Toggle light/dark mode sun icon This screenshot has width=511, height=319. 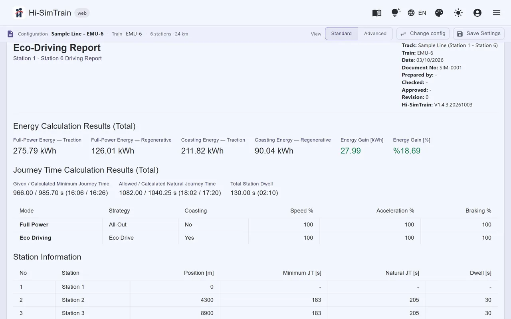pyautogui.click(x=458, y=13)
